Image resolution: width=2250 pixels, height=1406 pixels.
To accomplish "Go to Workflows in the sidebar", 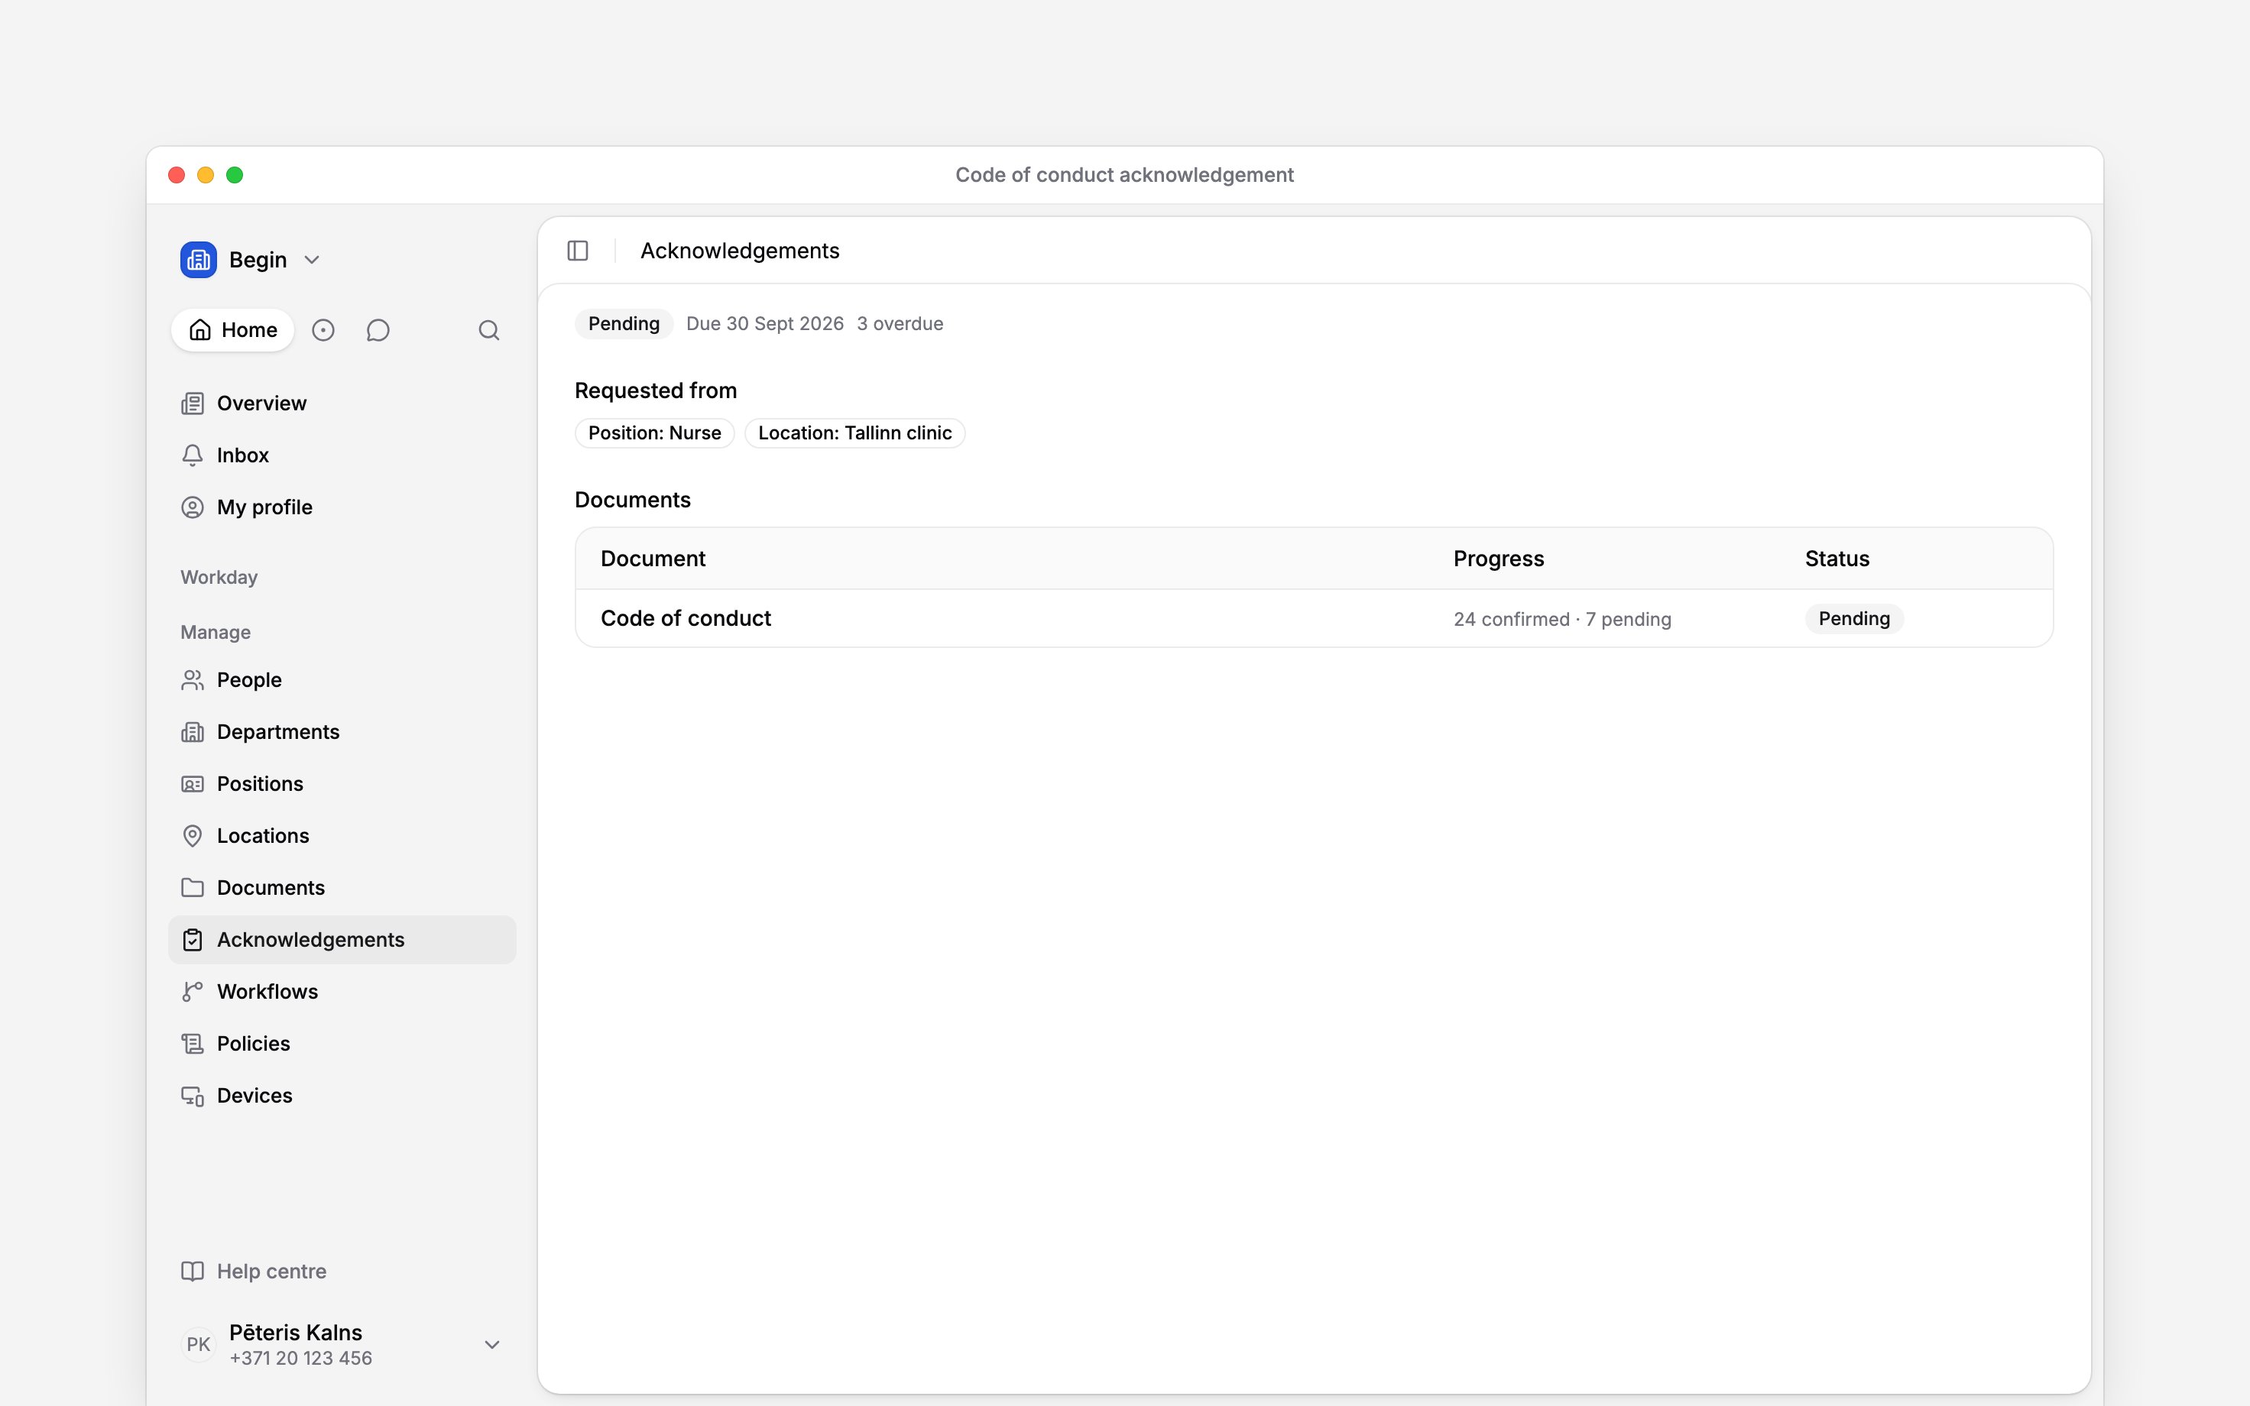I will point(342,992).
